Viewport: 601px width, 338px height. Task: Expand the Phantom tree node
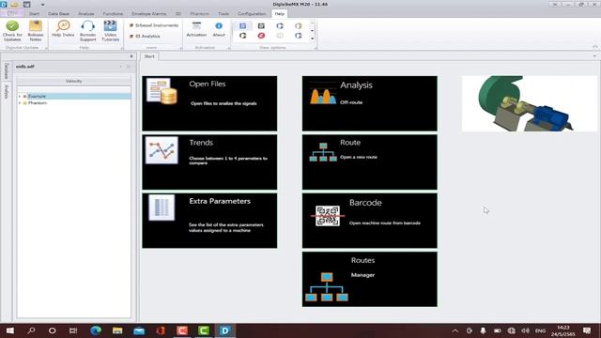coord(20,103)
